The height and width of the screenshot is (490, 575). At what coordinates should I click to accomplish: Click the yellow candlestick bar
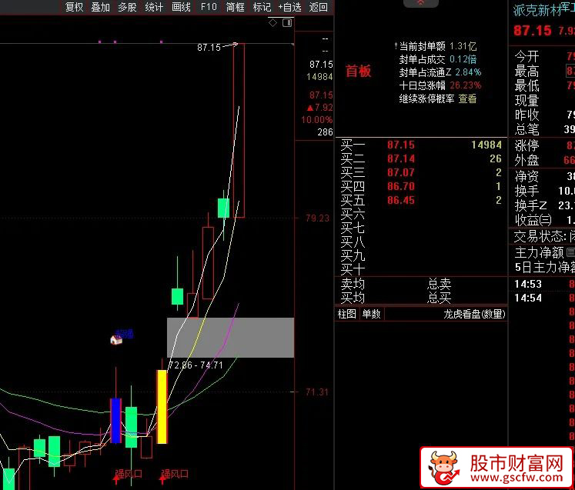click(x=162, y=407)
